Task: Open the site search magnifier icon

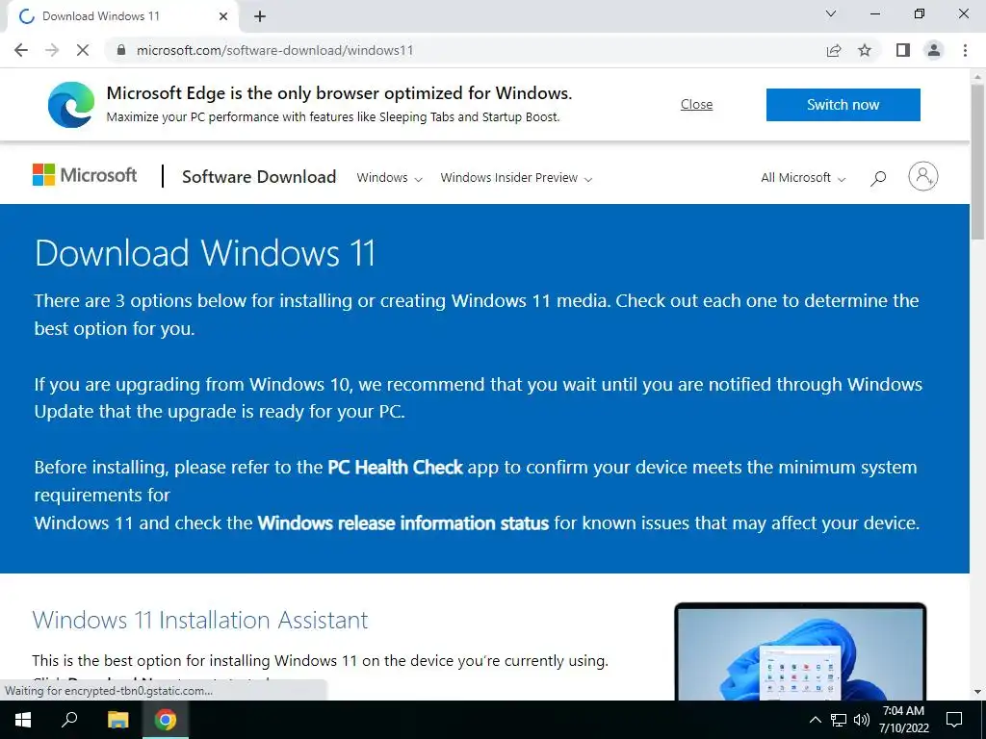Action: (x=878, y=178)
